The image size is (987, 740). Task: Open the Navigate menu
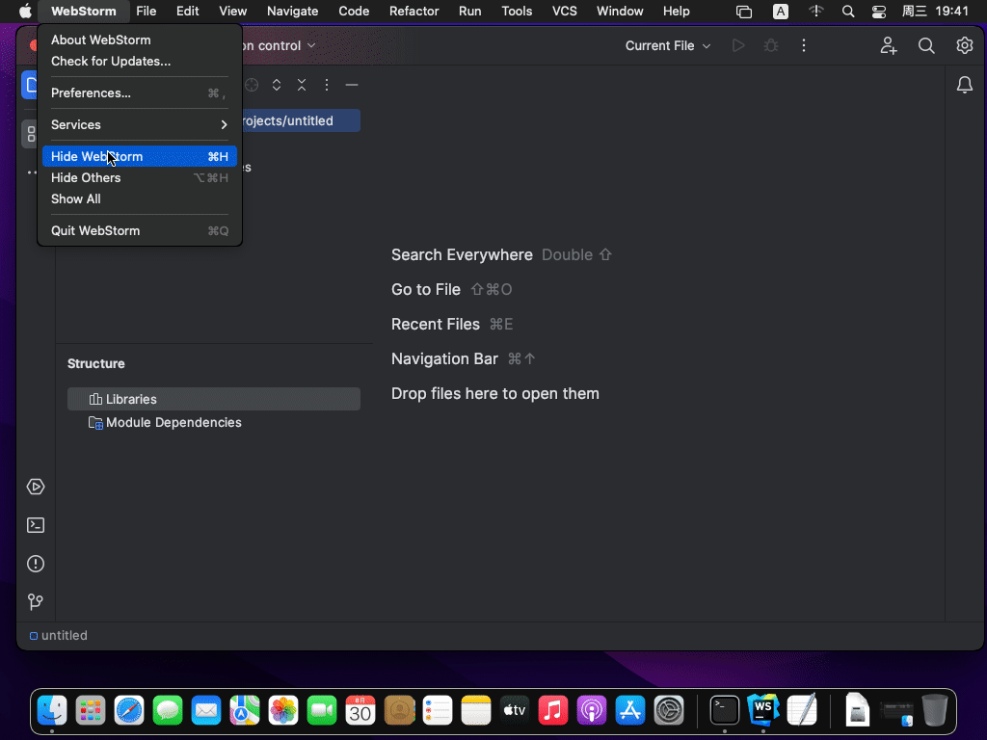coord(293,12)
